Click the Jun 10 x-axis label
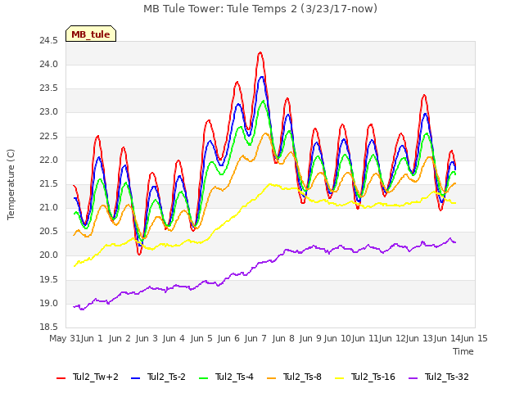This screenshot has width=524, height=393. (337, 338)
